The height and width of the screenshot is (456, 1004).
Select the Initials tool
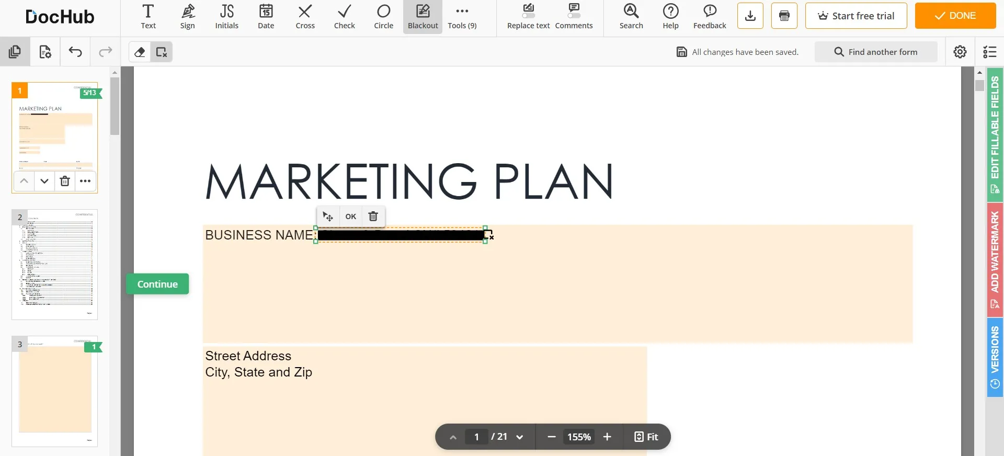point(226,17)
